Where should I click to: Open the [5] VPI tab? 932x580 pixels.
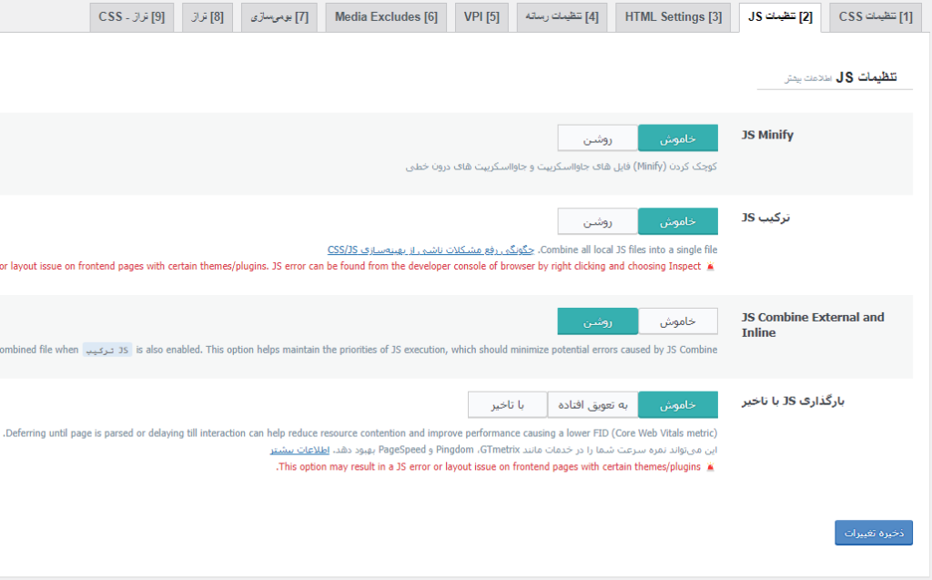click(481, 17)
